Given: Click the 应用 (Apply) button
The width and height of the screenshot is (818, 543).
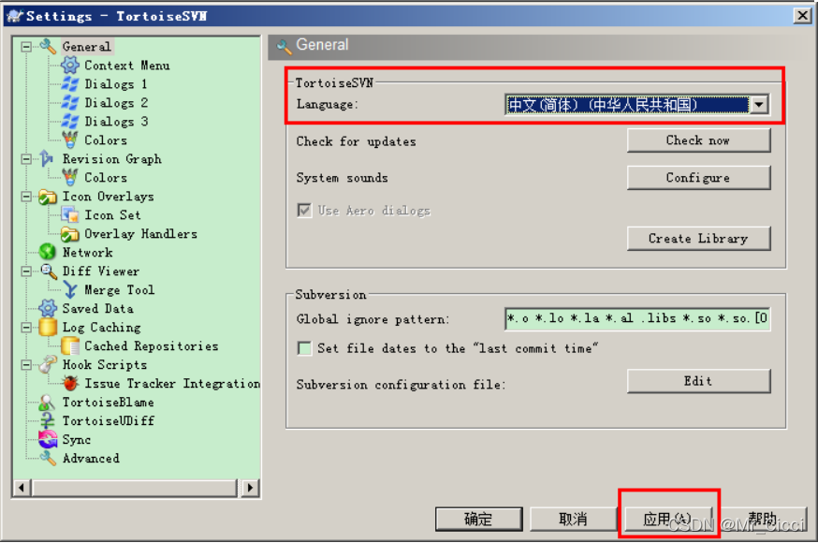Looking at the screenshot, I should pos(668,519).
